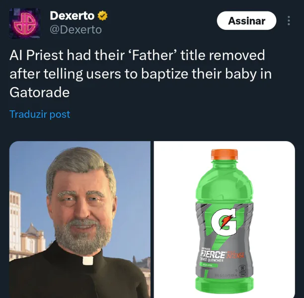Open the three-dot more options menu
This screenshot has height=298, width=304.
[x=289, y=20]
